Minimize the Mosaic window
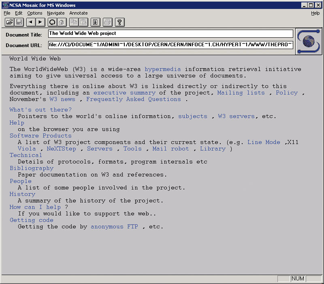The height and width of the screenshot is (284, 324). tap(304, 5)
